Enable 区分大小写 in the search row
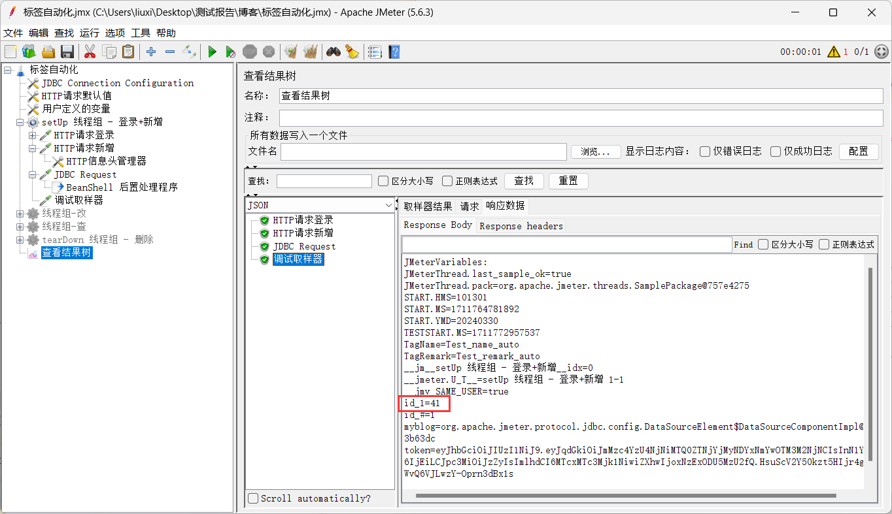This screenshot has width=892, height=514. pos(383,181)
